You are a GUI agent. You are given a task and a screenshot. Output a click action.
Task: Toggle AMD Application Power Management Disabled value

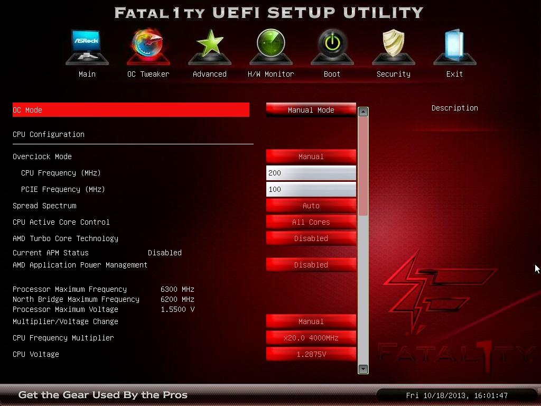[311, 265]
